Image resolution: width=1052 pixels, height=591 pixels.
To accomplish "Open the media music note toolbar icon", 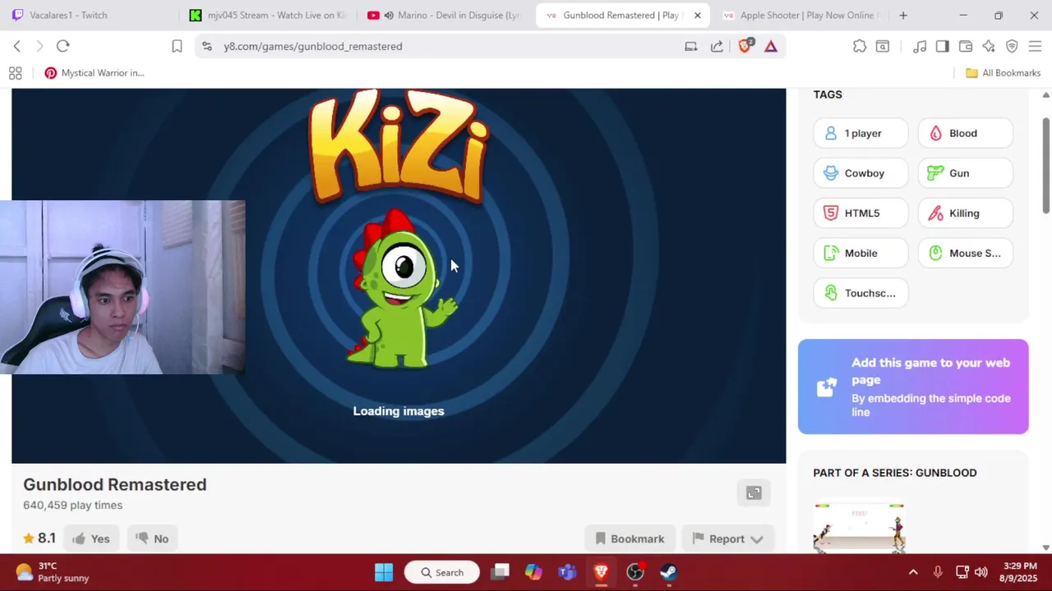I will tap(920, 46).
